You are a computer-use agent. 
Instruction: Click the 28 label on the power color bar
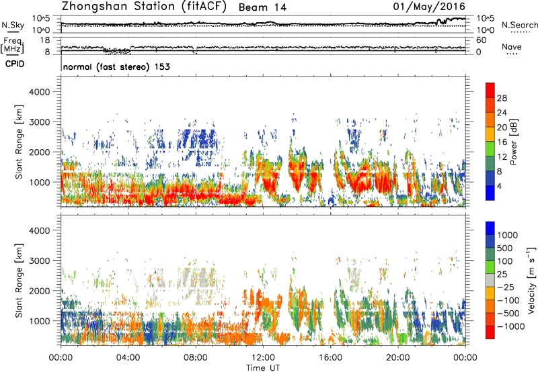click(502, 98)
